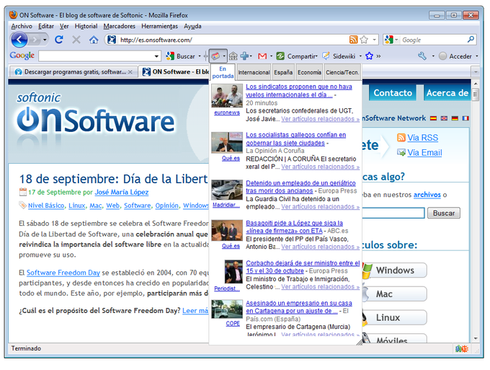Open the Marcadores menu
This screenshot has height=370, width=490.
point(120,26)
